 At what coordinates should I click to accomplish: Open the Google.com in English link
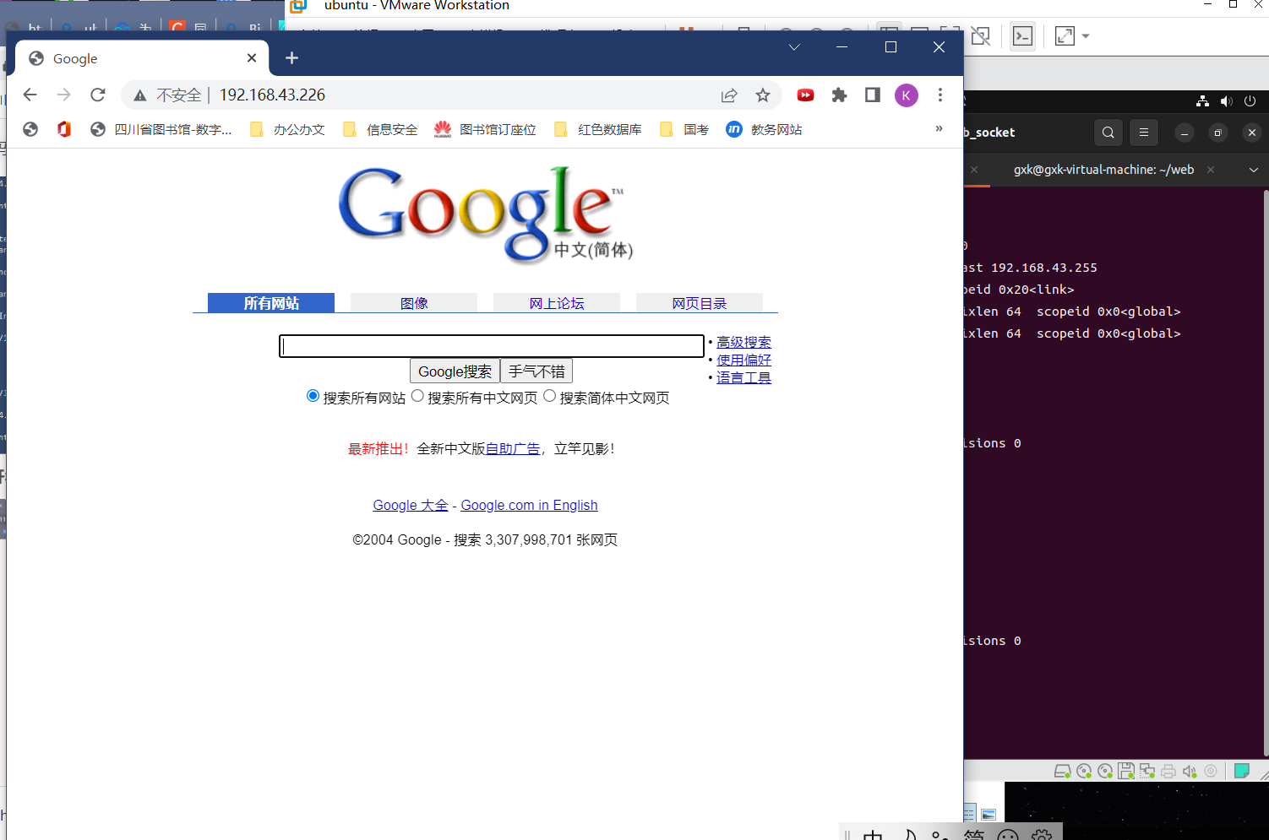coord(529,505)
